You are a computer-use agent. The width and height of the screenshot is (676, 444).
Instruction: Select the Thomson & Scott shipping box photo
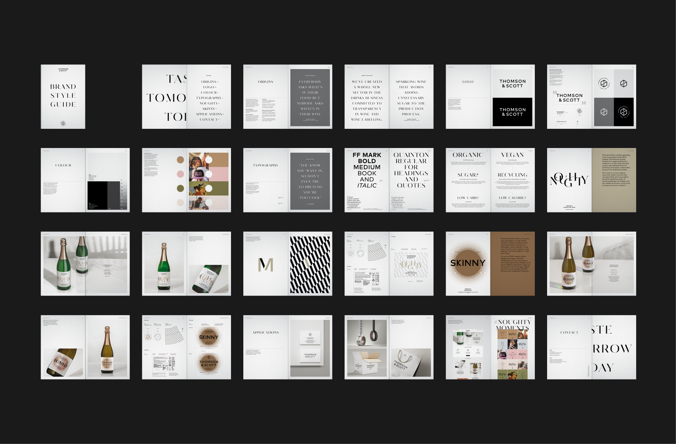tap(367, 363)
